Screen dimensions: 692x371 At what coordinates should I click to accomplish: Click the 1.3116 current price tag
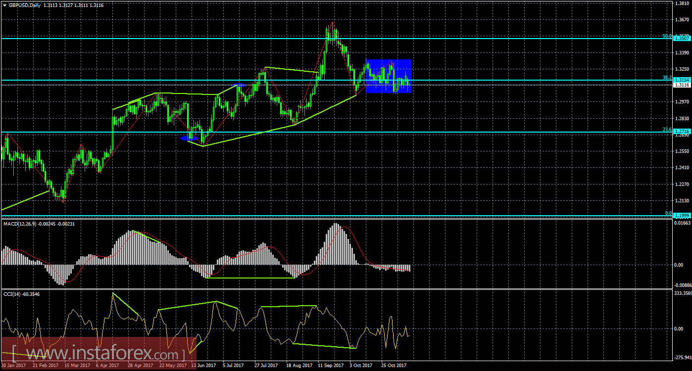682,85
